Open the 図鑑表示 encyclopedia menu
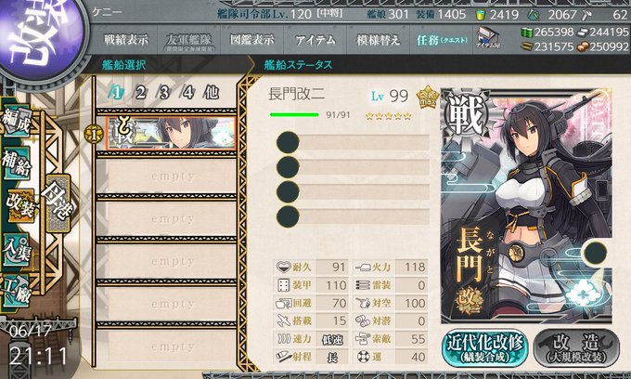This screenshot has height=379, width=631. coord(251,39)
